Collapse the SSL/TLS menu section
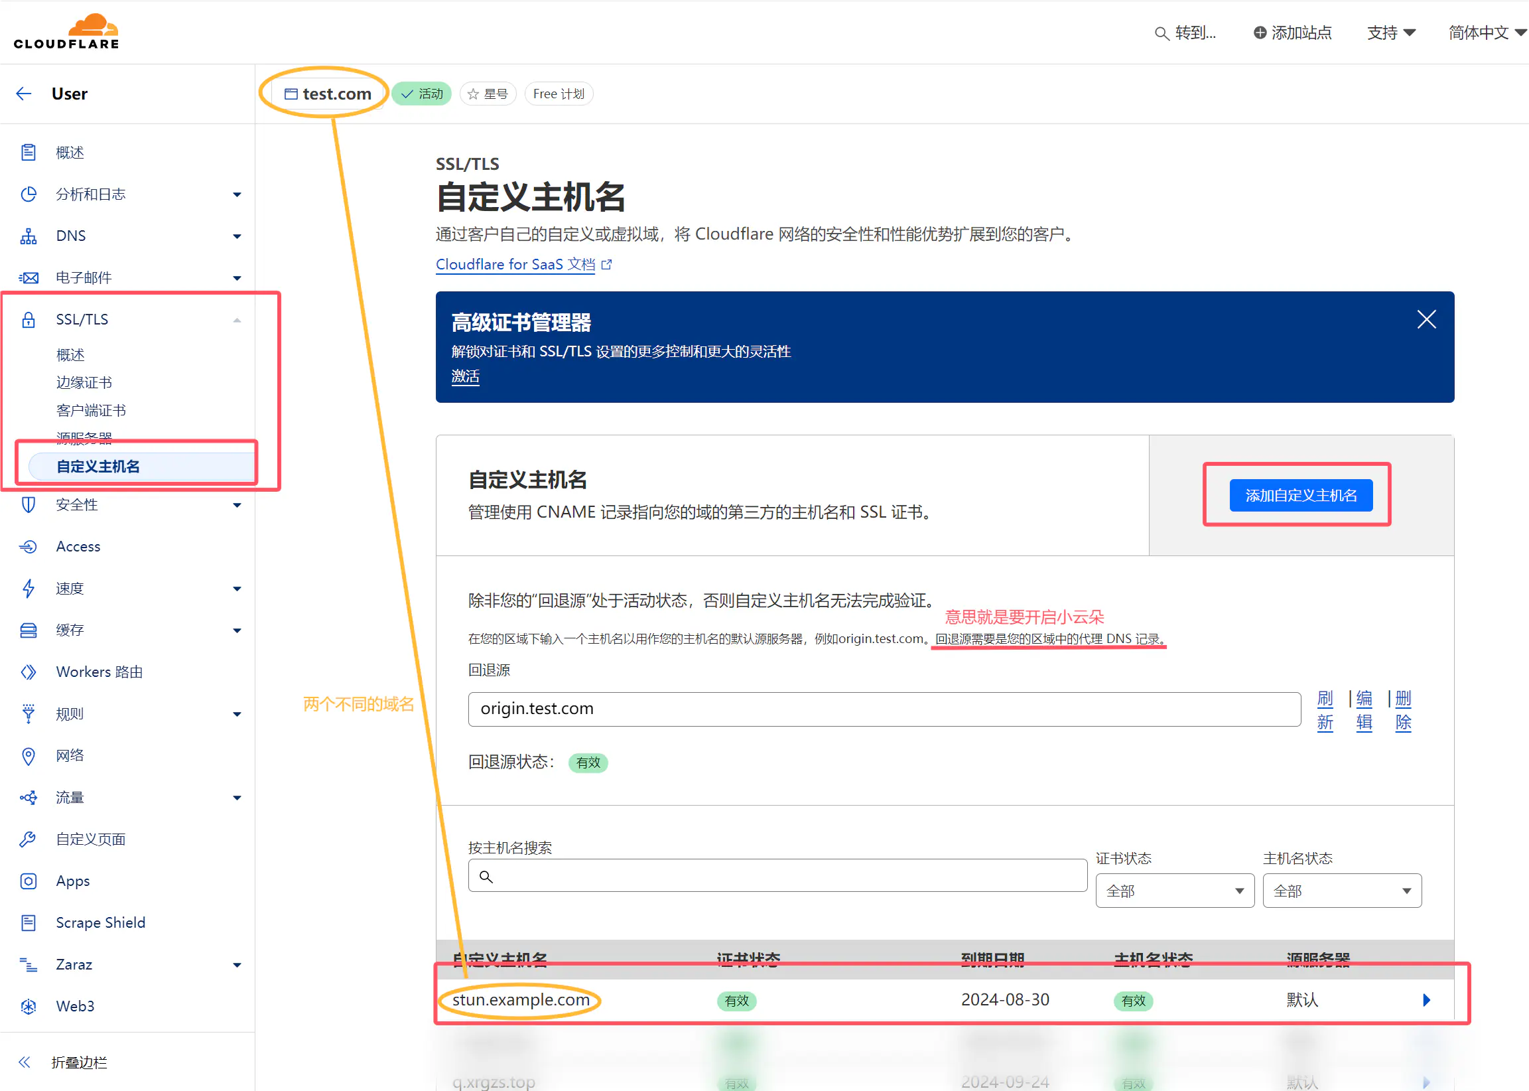Screen dimensions: 1529x1091 236,320
